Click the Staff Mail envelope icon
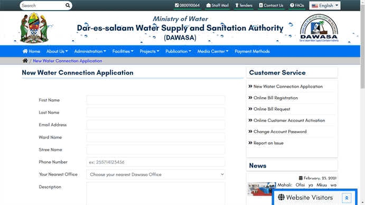 pyautogui.click(x=208, y=5)
